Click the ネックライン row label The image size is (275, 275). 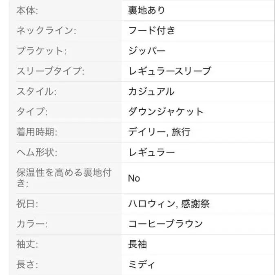point(46,31)
